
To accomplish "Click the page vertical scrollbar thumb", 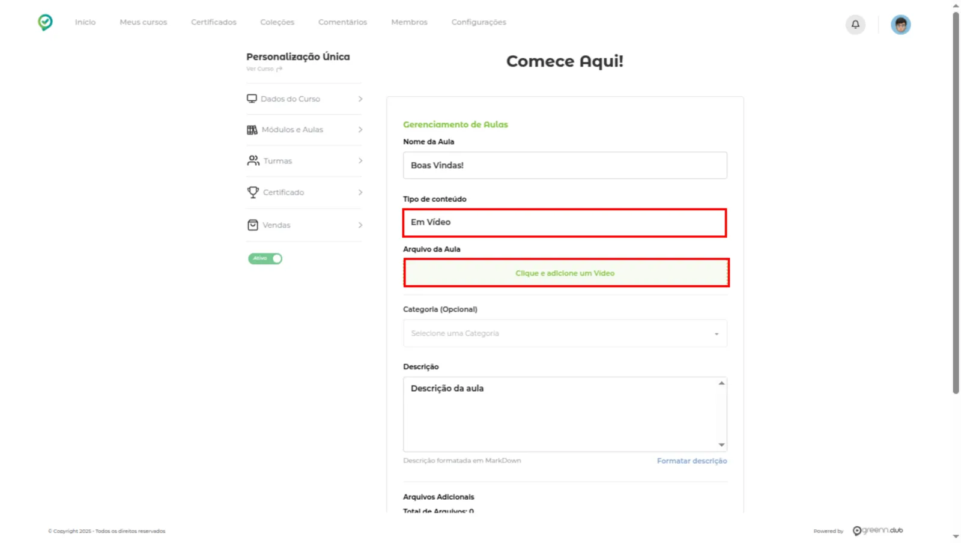I will 956,203.
